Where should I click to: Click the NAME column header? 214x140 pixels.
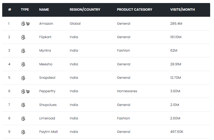click(44, 10)
